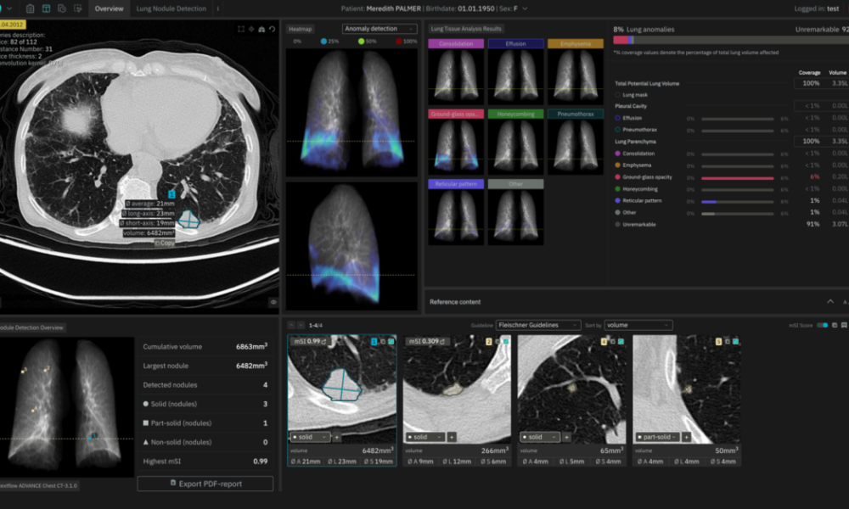Open the Anomaly detection dropdown

point(374,29)
